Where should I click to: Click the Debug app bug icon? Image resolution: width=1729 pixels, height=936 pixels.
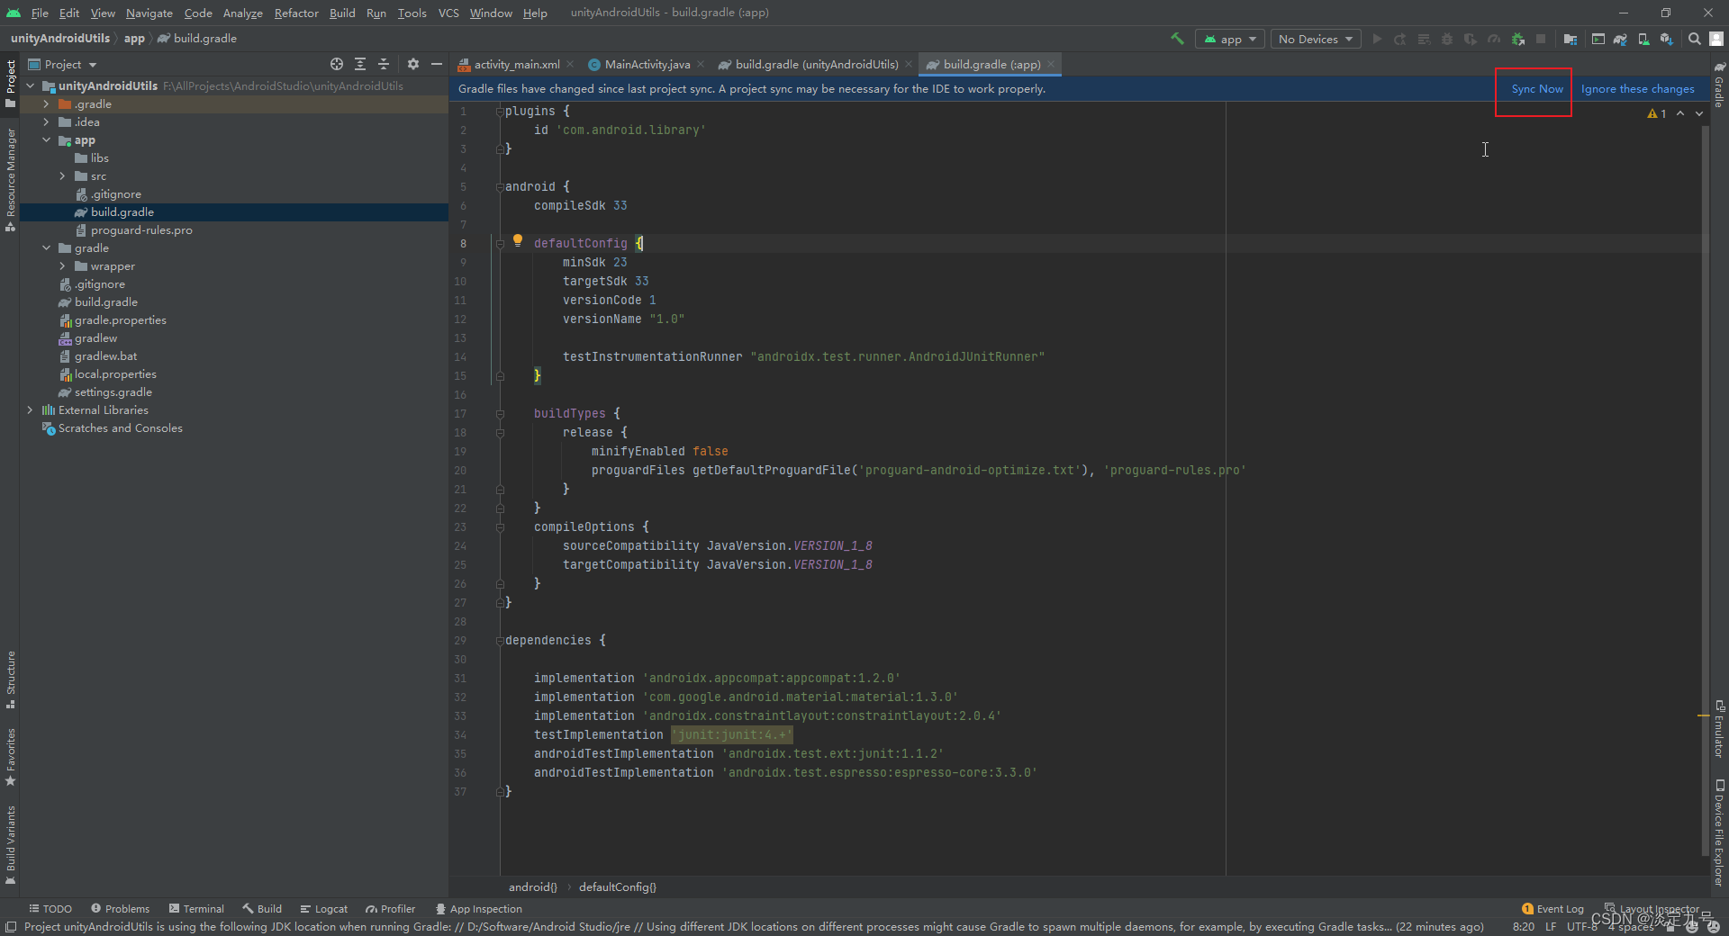pos(1447,39)
